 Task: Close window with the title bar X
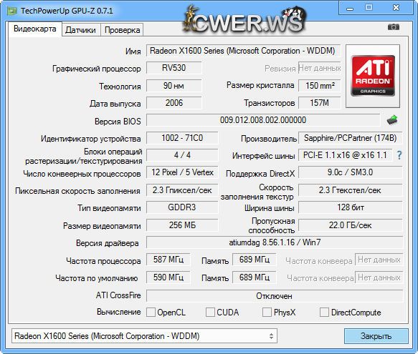pyautogui.click(x=396, y=7)
